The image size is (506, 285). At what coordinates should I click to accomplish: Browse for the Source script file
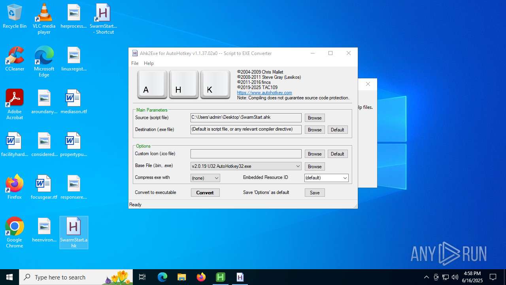(315, 118)
